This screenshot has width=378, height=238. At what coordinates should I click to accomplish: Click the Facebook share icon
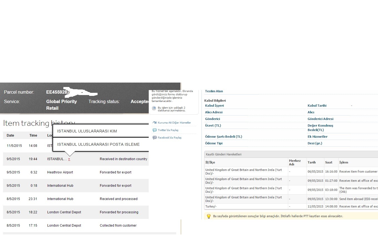coord(155,138)
